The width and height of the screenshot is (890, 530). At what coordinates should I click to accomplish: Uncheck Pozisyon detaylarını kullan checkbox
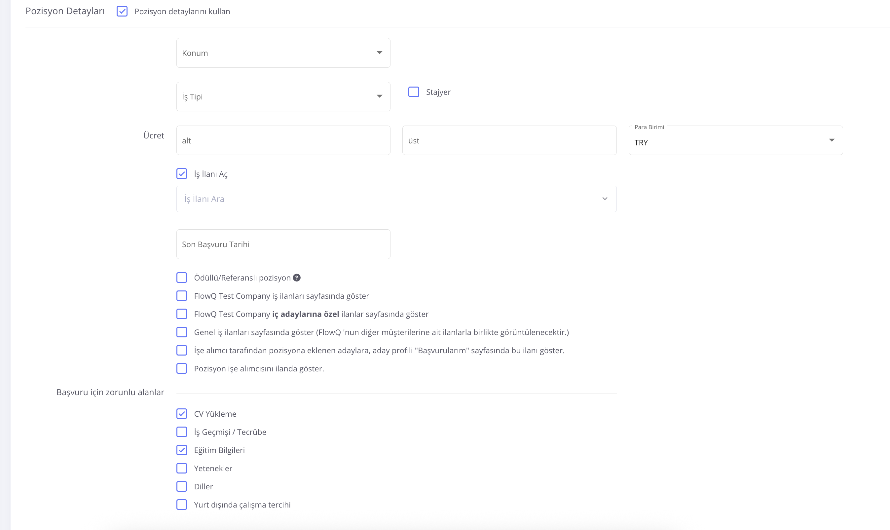coord(122,12)
